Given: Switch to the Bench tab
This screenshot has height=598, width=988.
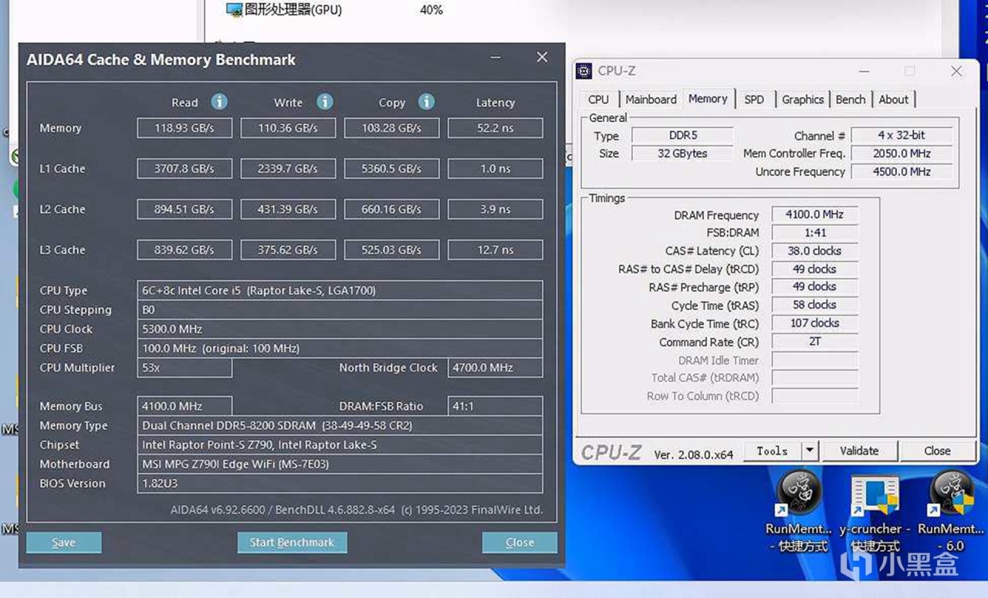Looking at the screenshot, I should 851,100.
